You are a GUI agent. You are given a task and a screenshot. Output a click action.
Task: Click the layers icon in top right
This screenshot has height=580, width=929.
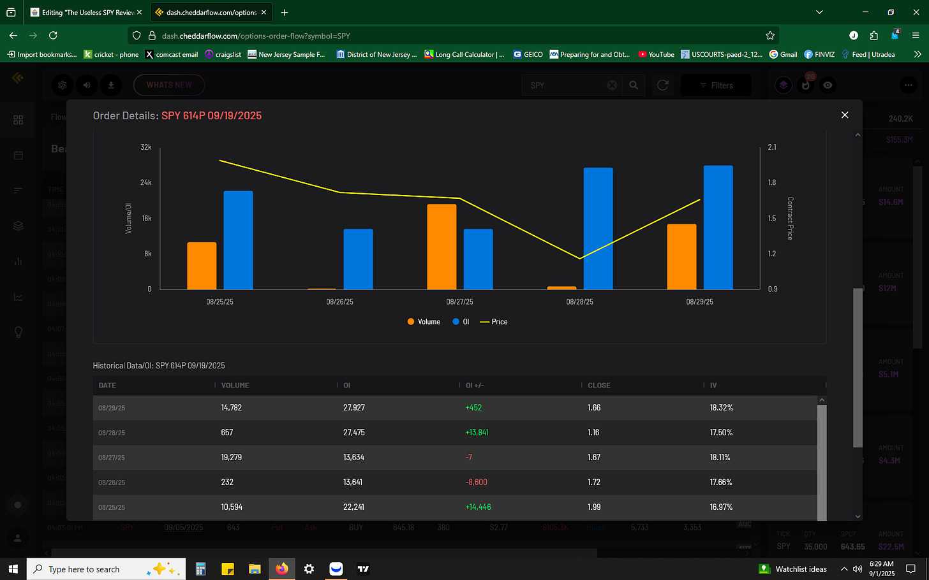(x=784, y=85)
